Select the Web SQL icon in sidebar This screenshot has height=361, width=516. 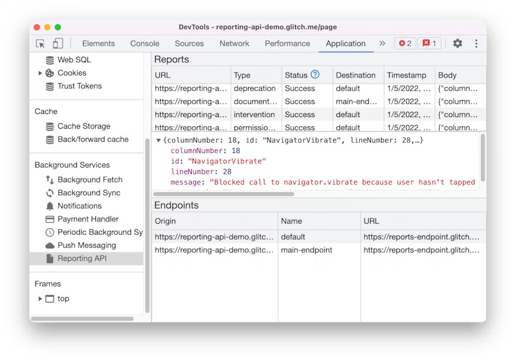click(50, 60)
